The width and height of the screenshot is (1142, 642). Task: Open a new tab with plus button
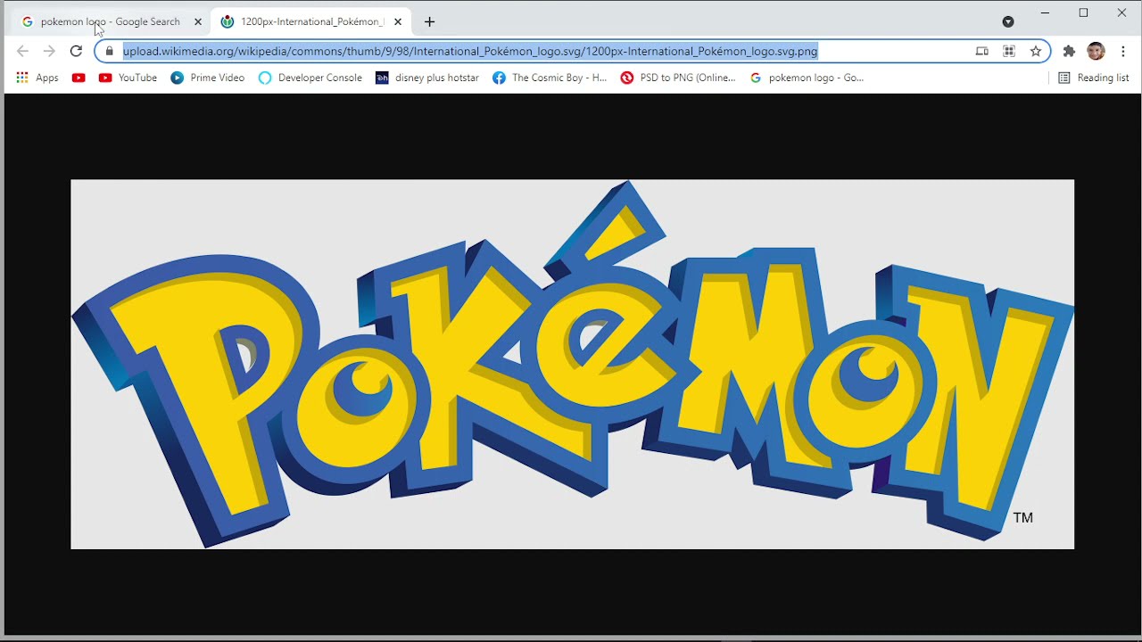(429, 21)
